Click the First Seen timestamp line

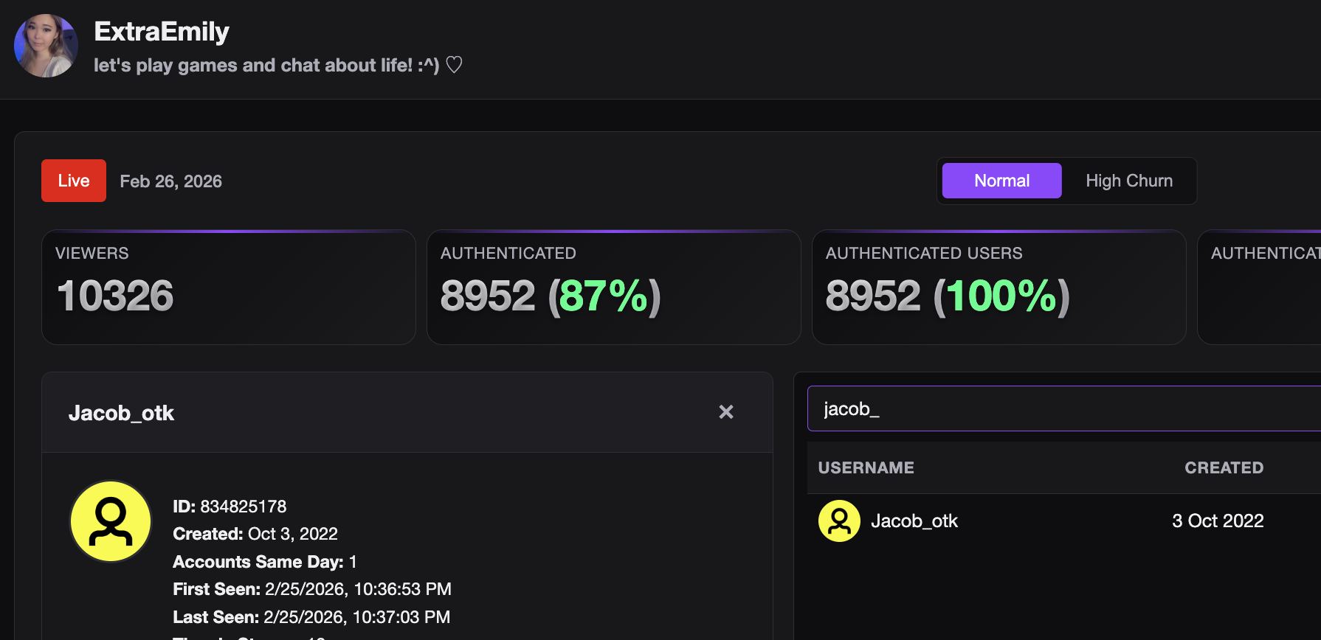(312, 589)
